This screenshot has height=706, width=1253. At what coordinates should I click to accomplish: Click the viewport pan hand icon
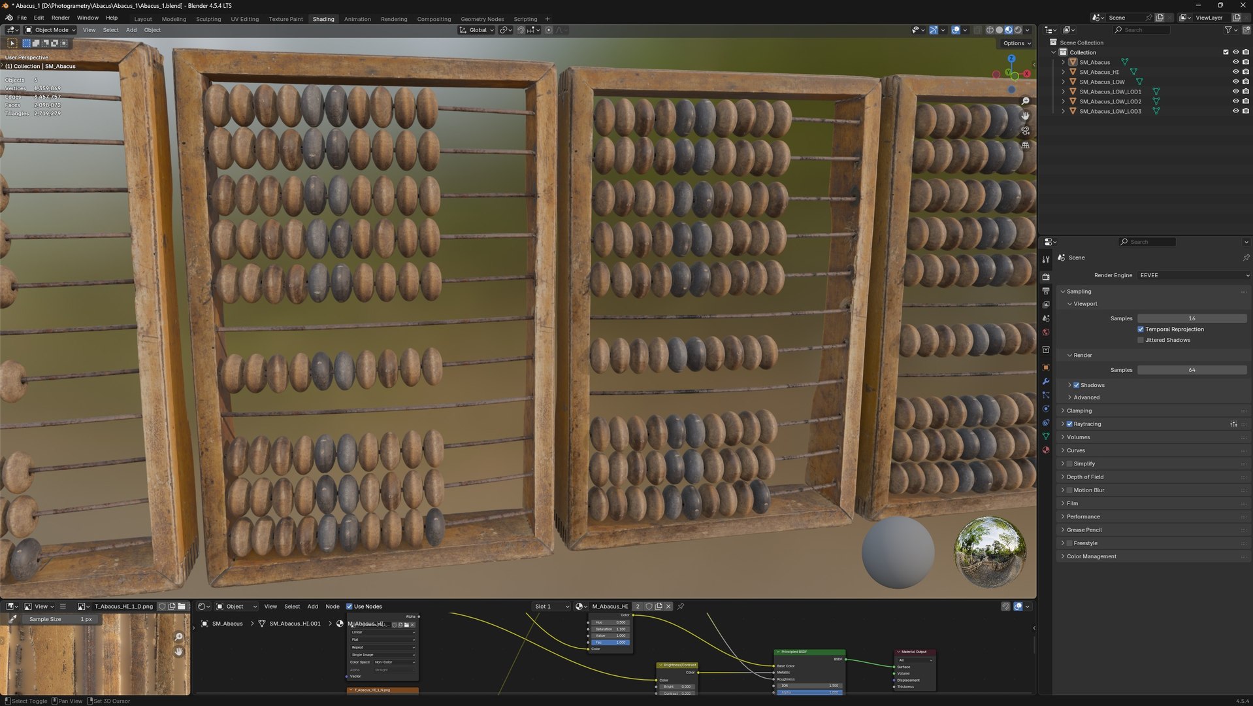(1025, 116)
